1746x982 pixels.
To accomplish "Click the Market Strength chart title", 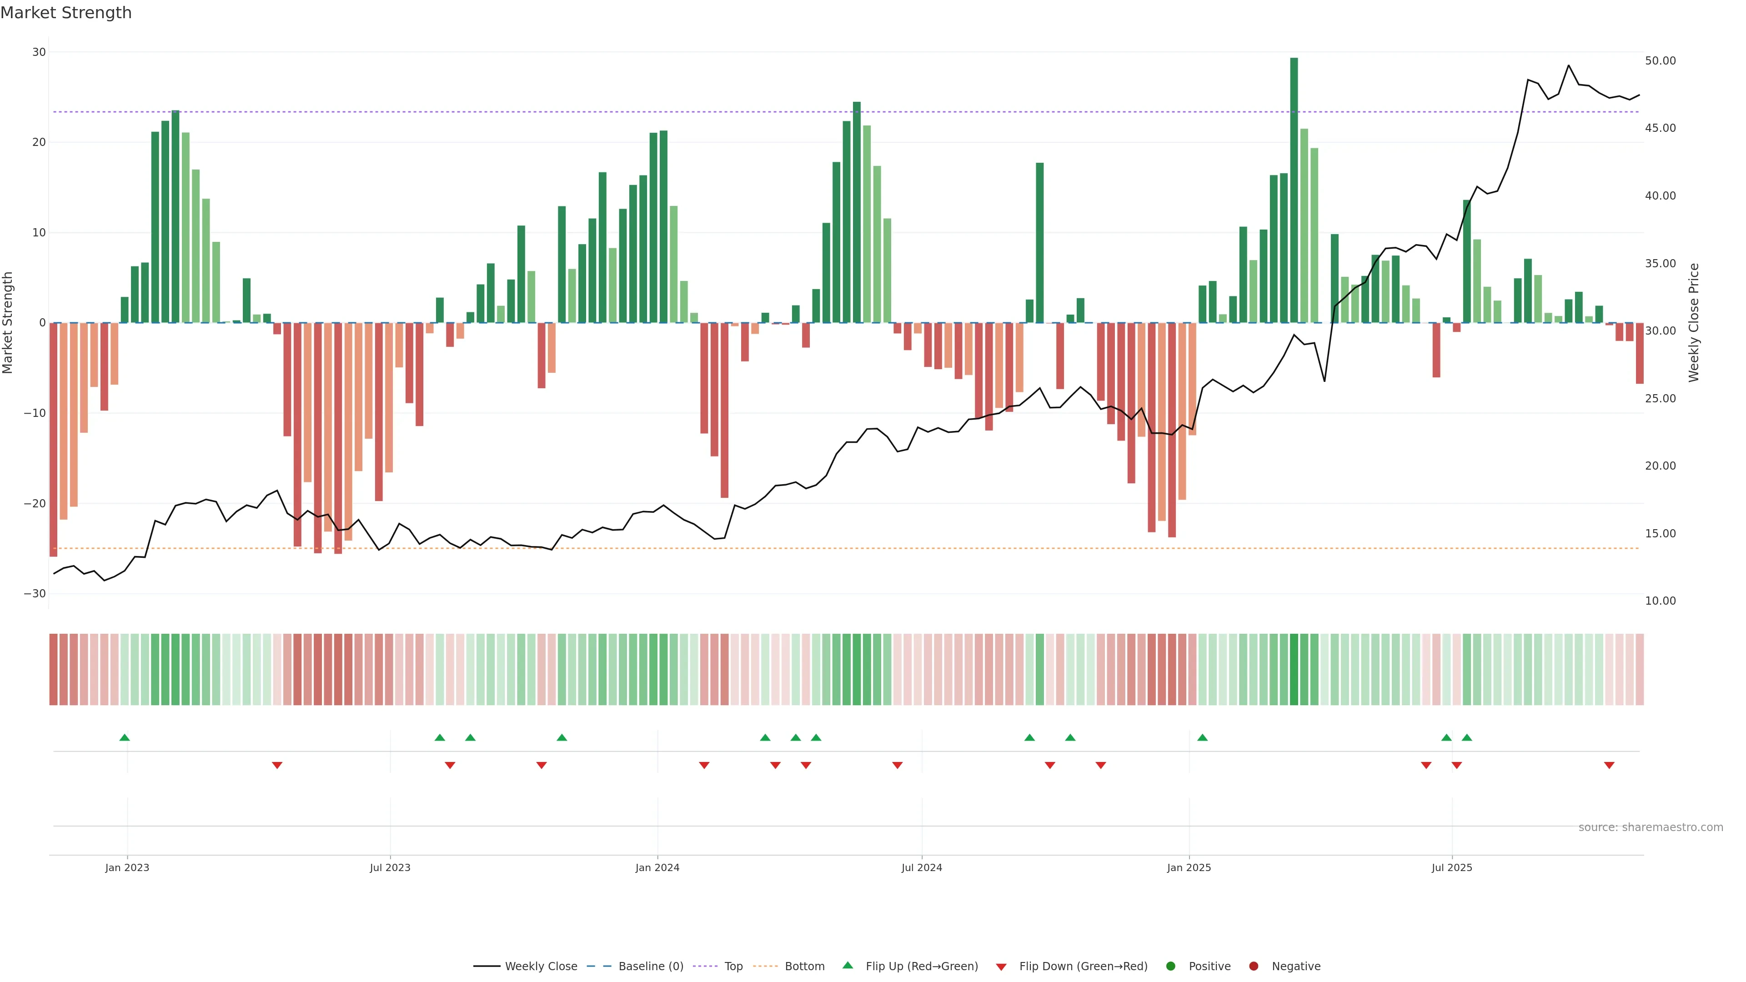I will point(66,13).
